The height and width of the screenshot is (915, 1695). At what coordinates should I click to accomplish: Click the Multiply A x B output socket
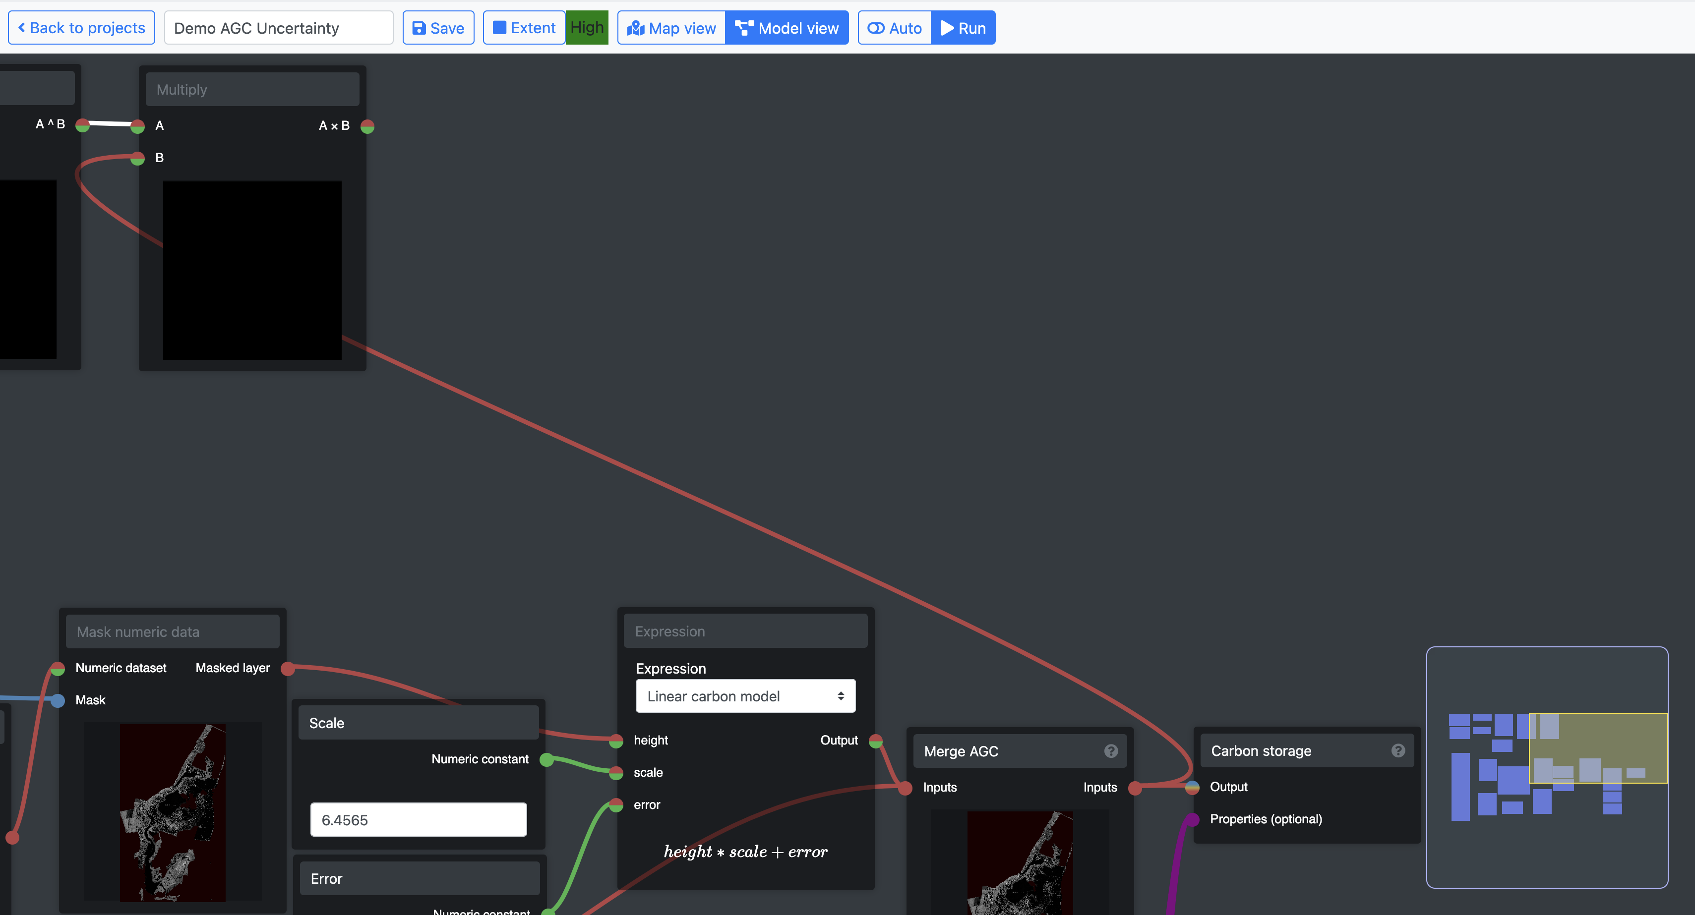[368, 126]
